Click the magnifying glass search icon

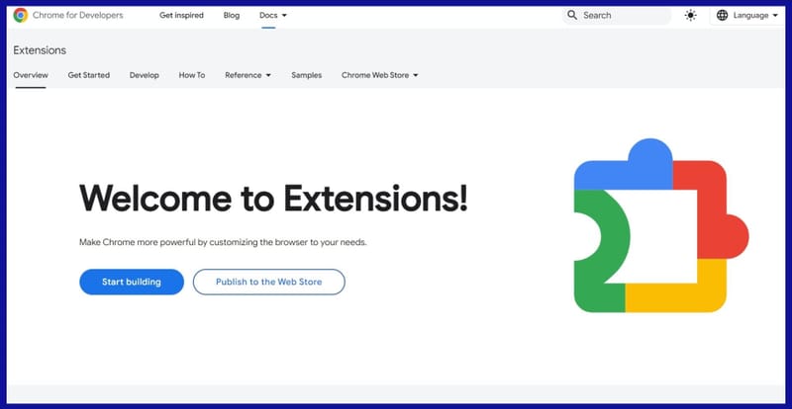[572, 16]
